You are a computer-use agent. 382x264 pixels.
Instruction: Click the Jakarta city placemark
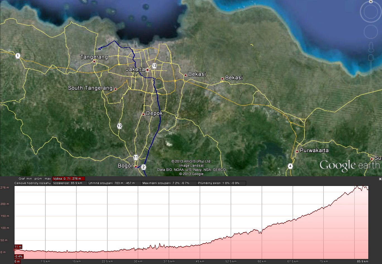(x=147, y=70)
